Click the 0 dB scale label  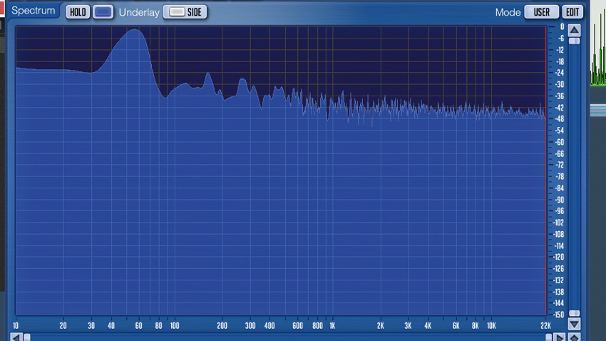click(563, 26)
